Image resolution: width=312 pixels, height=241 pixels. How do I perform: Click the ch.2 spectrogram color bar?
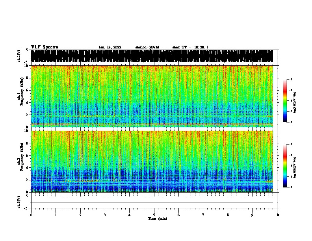285,166
